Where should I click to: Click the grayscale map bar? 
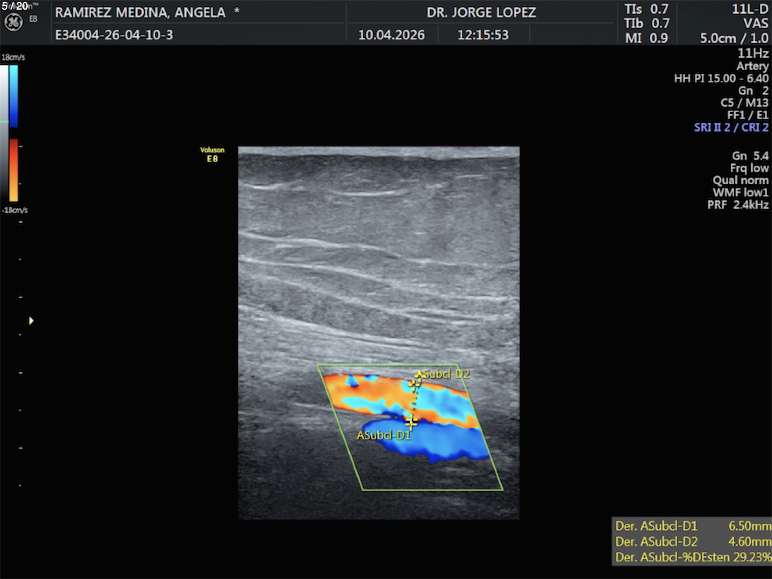click(x=4, y=132)
